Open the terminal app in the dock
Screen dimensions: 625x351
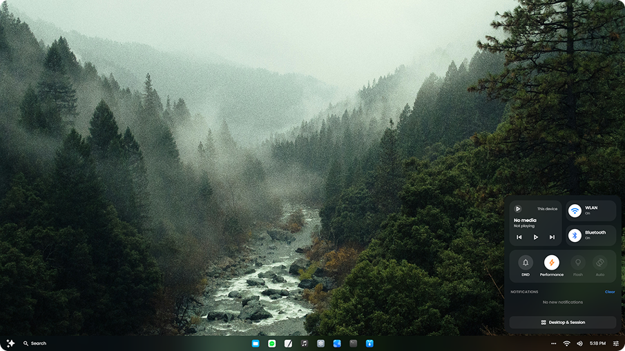click(x=354, y=343)
